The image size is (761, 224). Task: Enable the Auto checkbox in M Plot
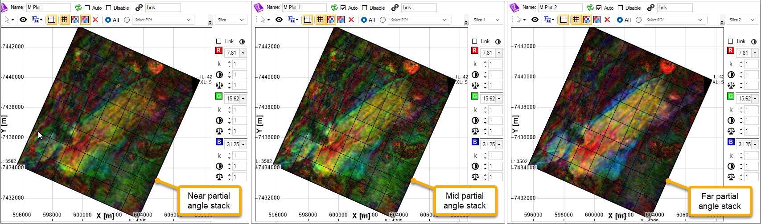point(87,8)
